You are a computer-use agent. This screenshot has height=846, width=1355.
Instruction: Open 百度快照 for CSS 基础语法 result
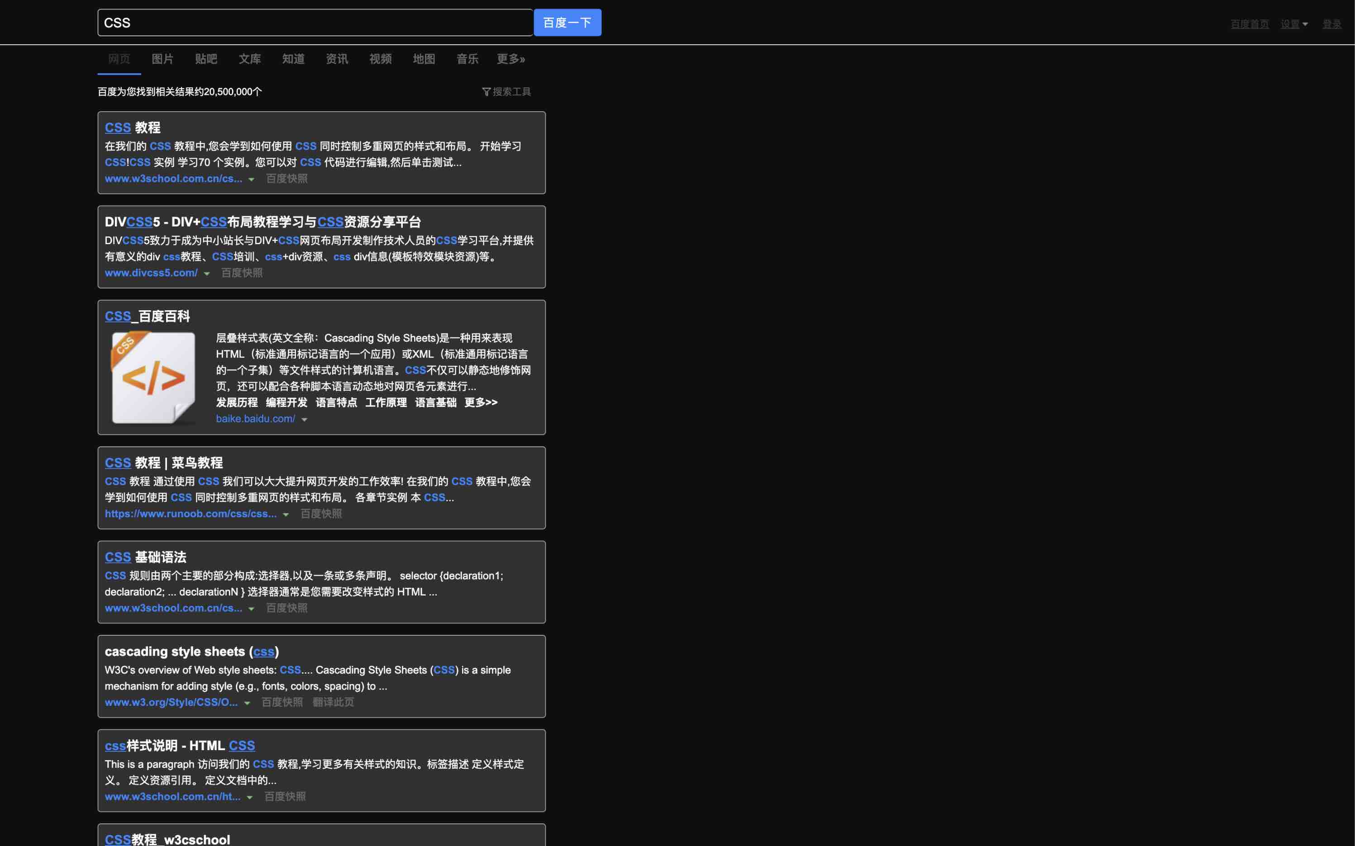point(286,608)
